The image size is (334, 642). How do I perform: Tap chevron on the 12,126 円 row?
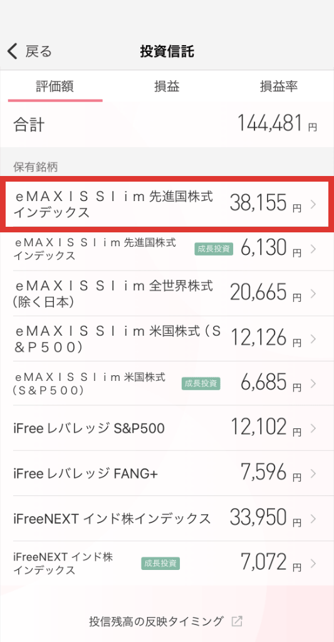click(313, 339)
